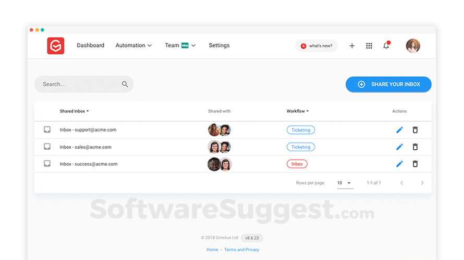Click the red Inbox workflow tag
The height and width of the screenshot is (260, 464).
pos(297,164)
